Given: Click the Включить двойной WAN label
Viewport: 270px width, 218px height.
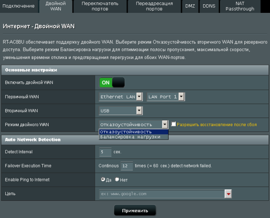Looking at the screenshot, I should (x=29, y=83).
